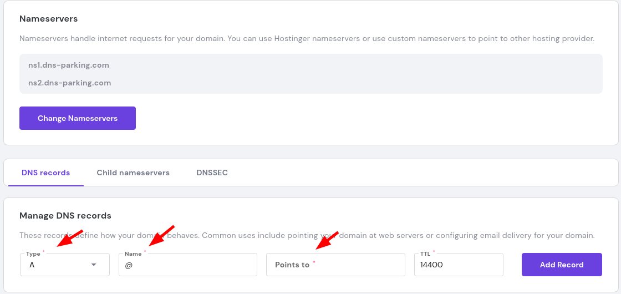Screen dimensions: 621x294
Task: Click the Manage DNS records heading
Action: pyautogui.click(x=65, y=215)
